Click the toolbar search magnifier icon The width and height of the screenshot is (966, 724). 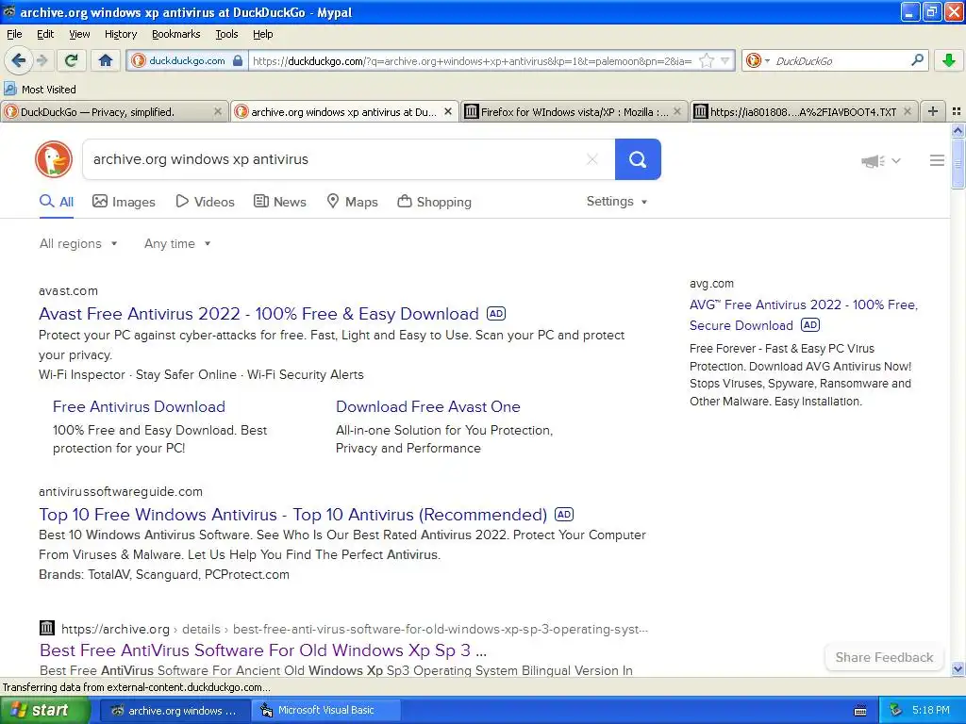click(917, 59)
